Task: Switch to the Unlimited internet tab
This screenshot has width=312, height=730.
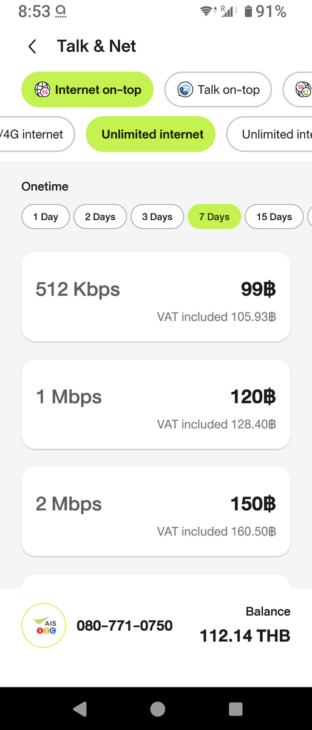Action: [x=151, y=134]
